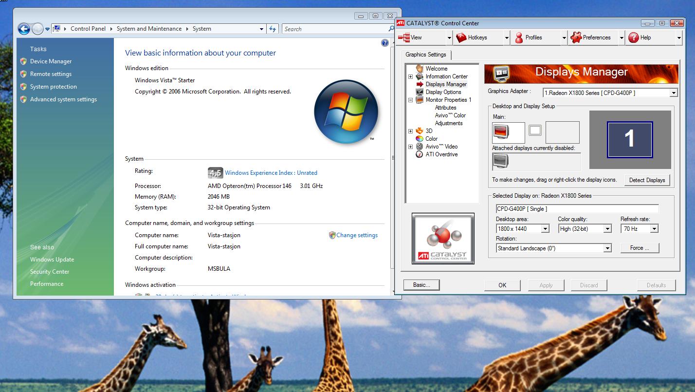
Task: Click the Back arrow in System window
Action: 24,29
